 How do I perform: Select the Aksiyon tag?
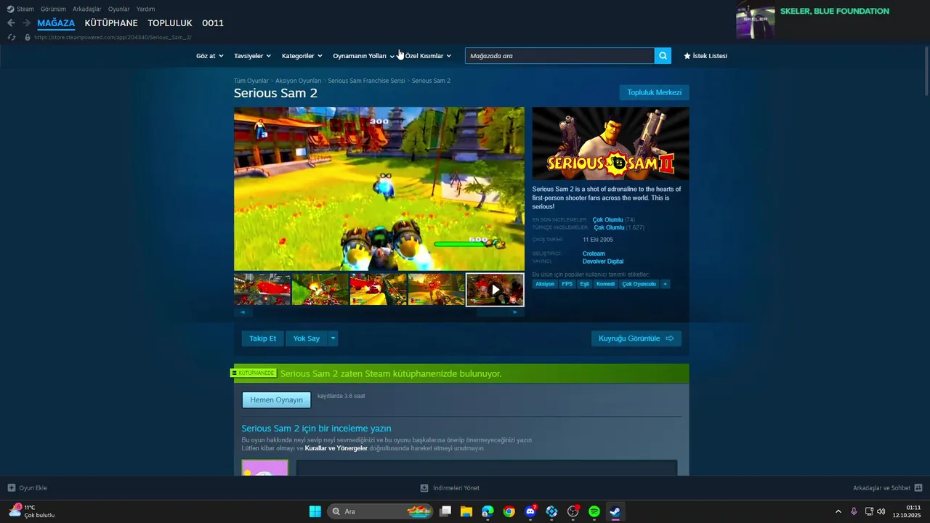tap(545, 284)
